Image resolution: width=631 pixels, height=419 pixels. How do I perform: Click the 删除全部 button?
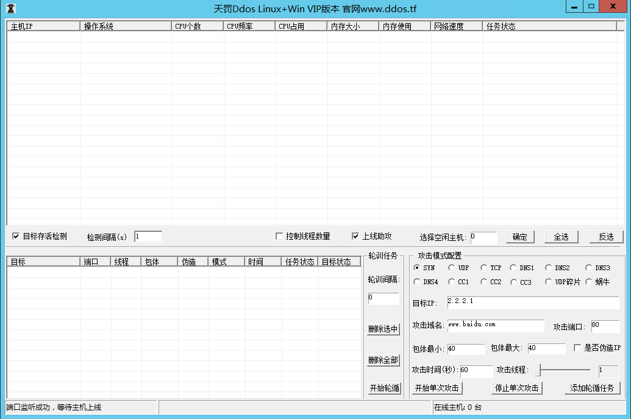pos(383,360)
